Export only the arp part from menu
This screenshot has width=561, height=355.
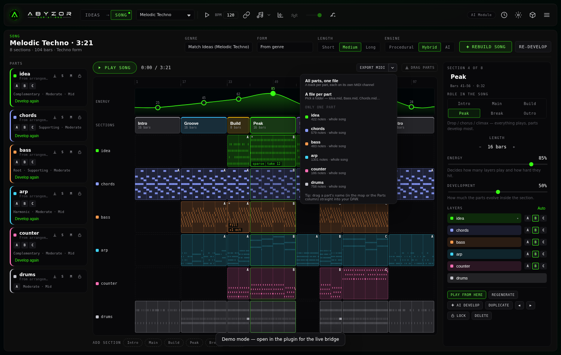point(349,157)
